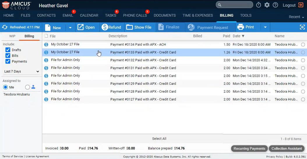Click the New bill toolbar button
Screen dimensions: 307x159
tap(53, 28)
